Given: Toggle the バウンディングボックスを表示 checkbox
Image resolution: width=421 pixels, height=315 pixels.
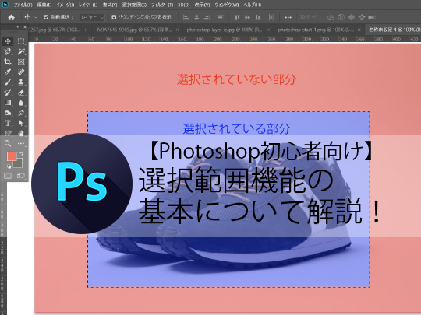Looking at the screenshot, I should 114,17.
